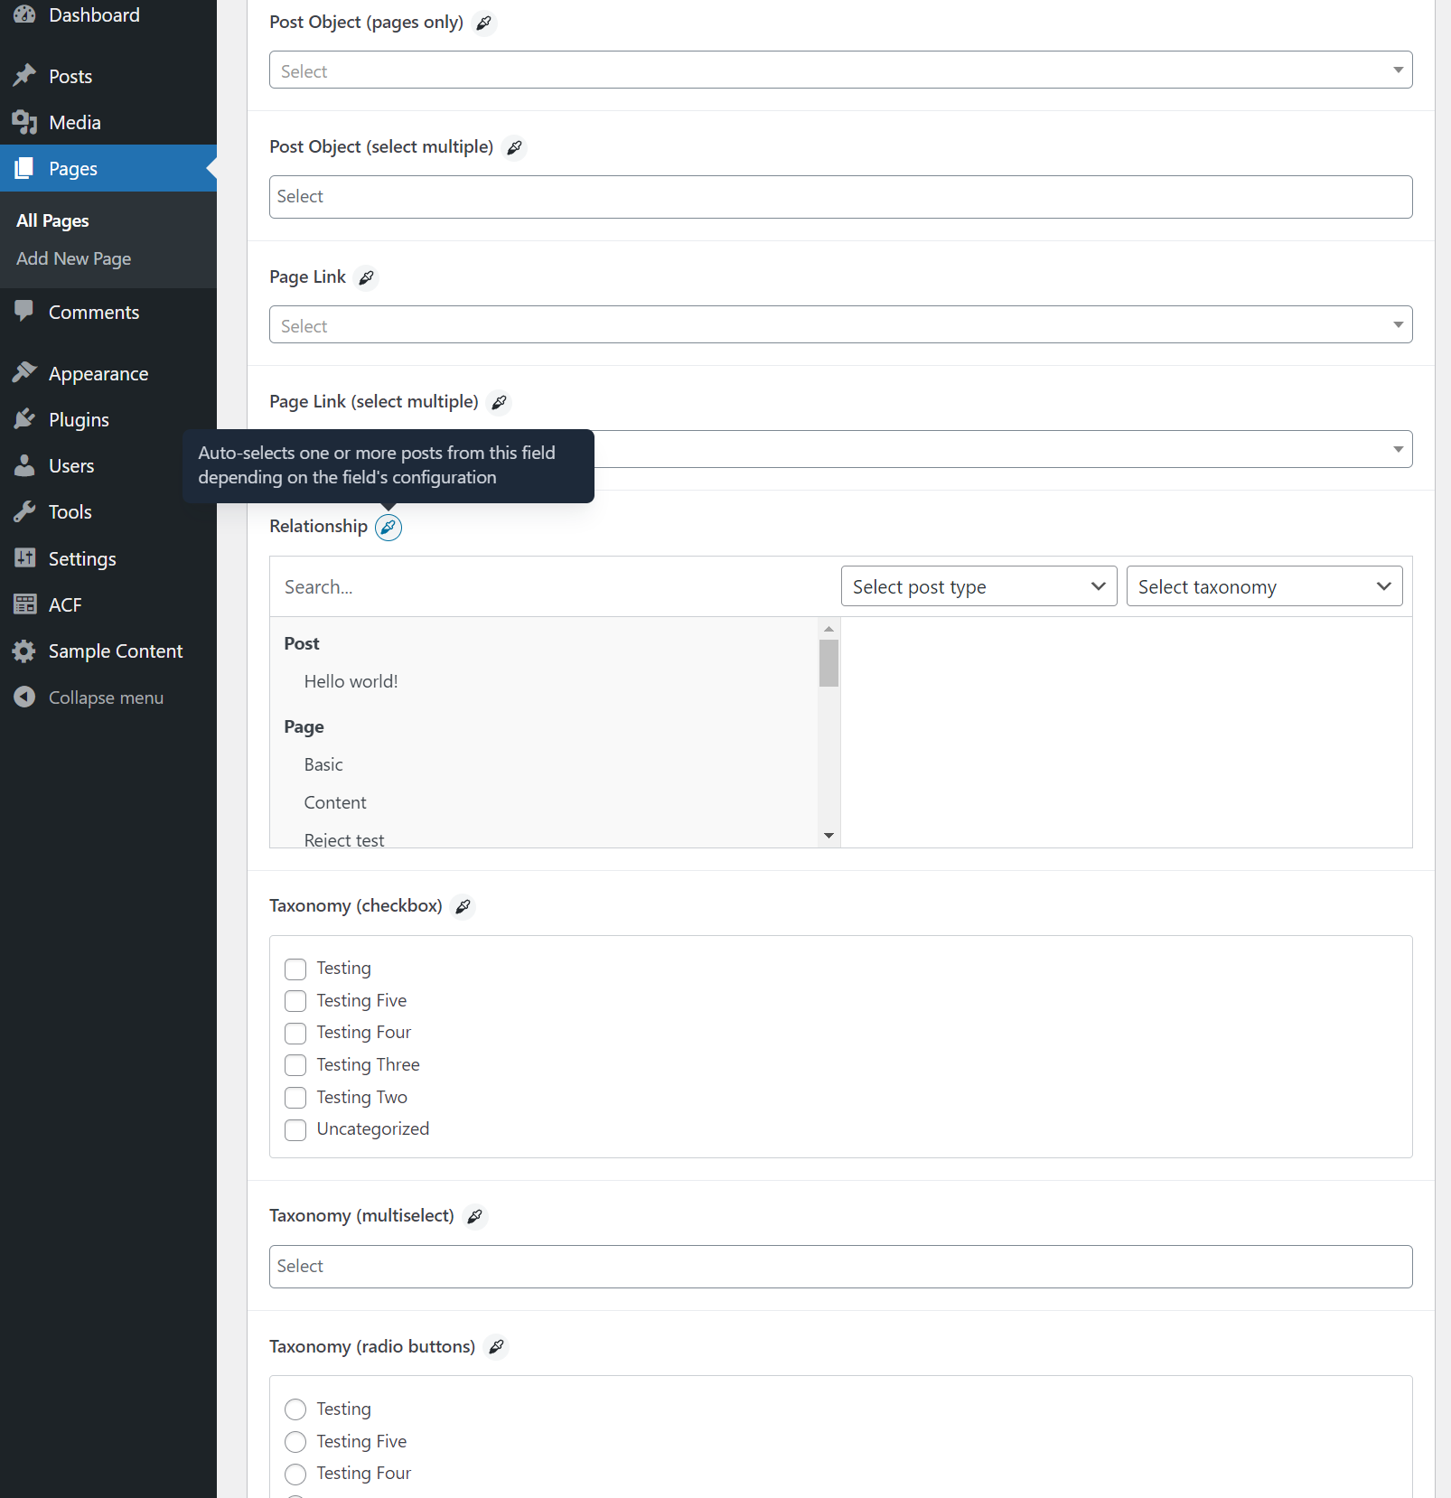
Task: Add Basic page to relationship
Action: [323, 764]
